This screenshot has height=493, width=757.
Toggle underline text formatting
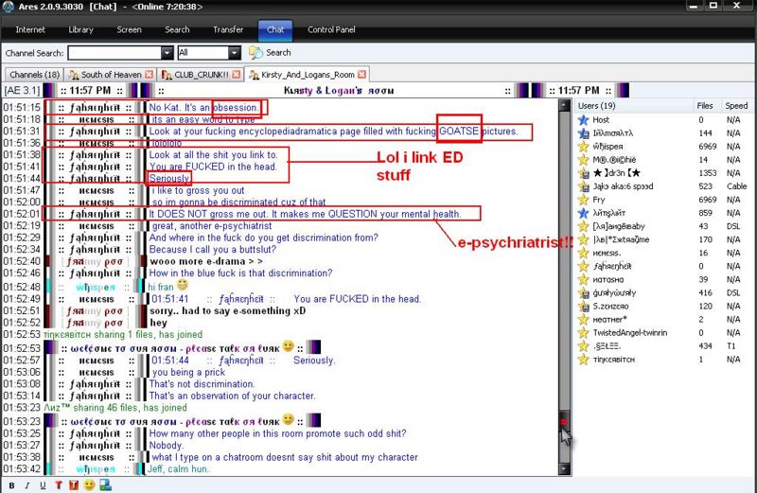click(x=44, y=485)
